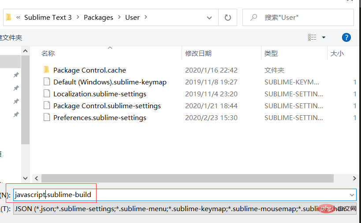This screenshot has width=361, height=223.
Task: Expand the chevron after Packages
Action: [119, 17]
